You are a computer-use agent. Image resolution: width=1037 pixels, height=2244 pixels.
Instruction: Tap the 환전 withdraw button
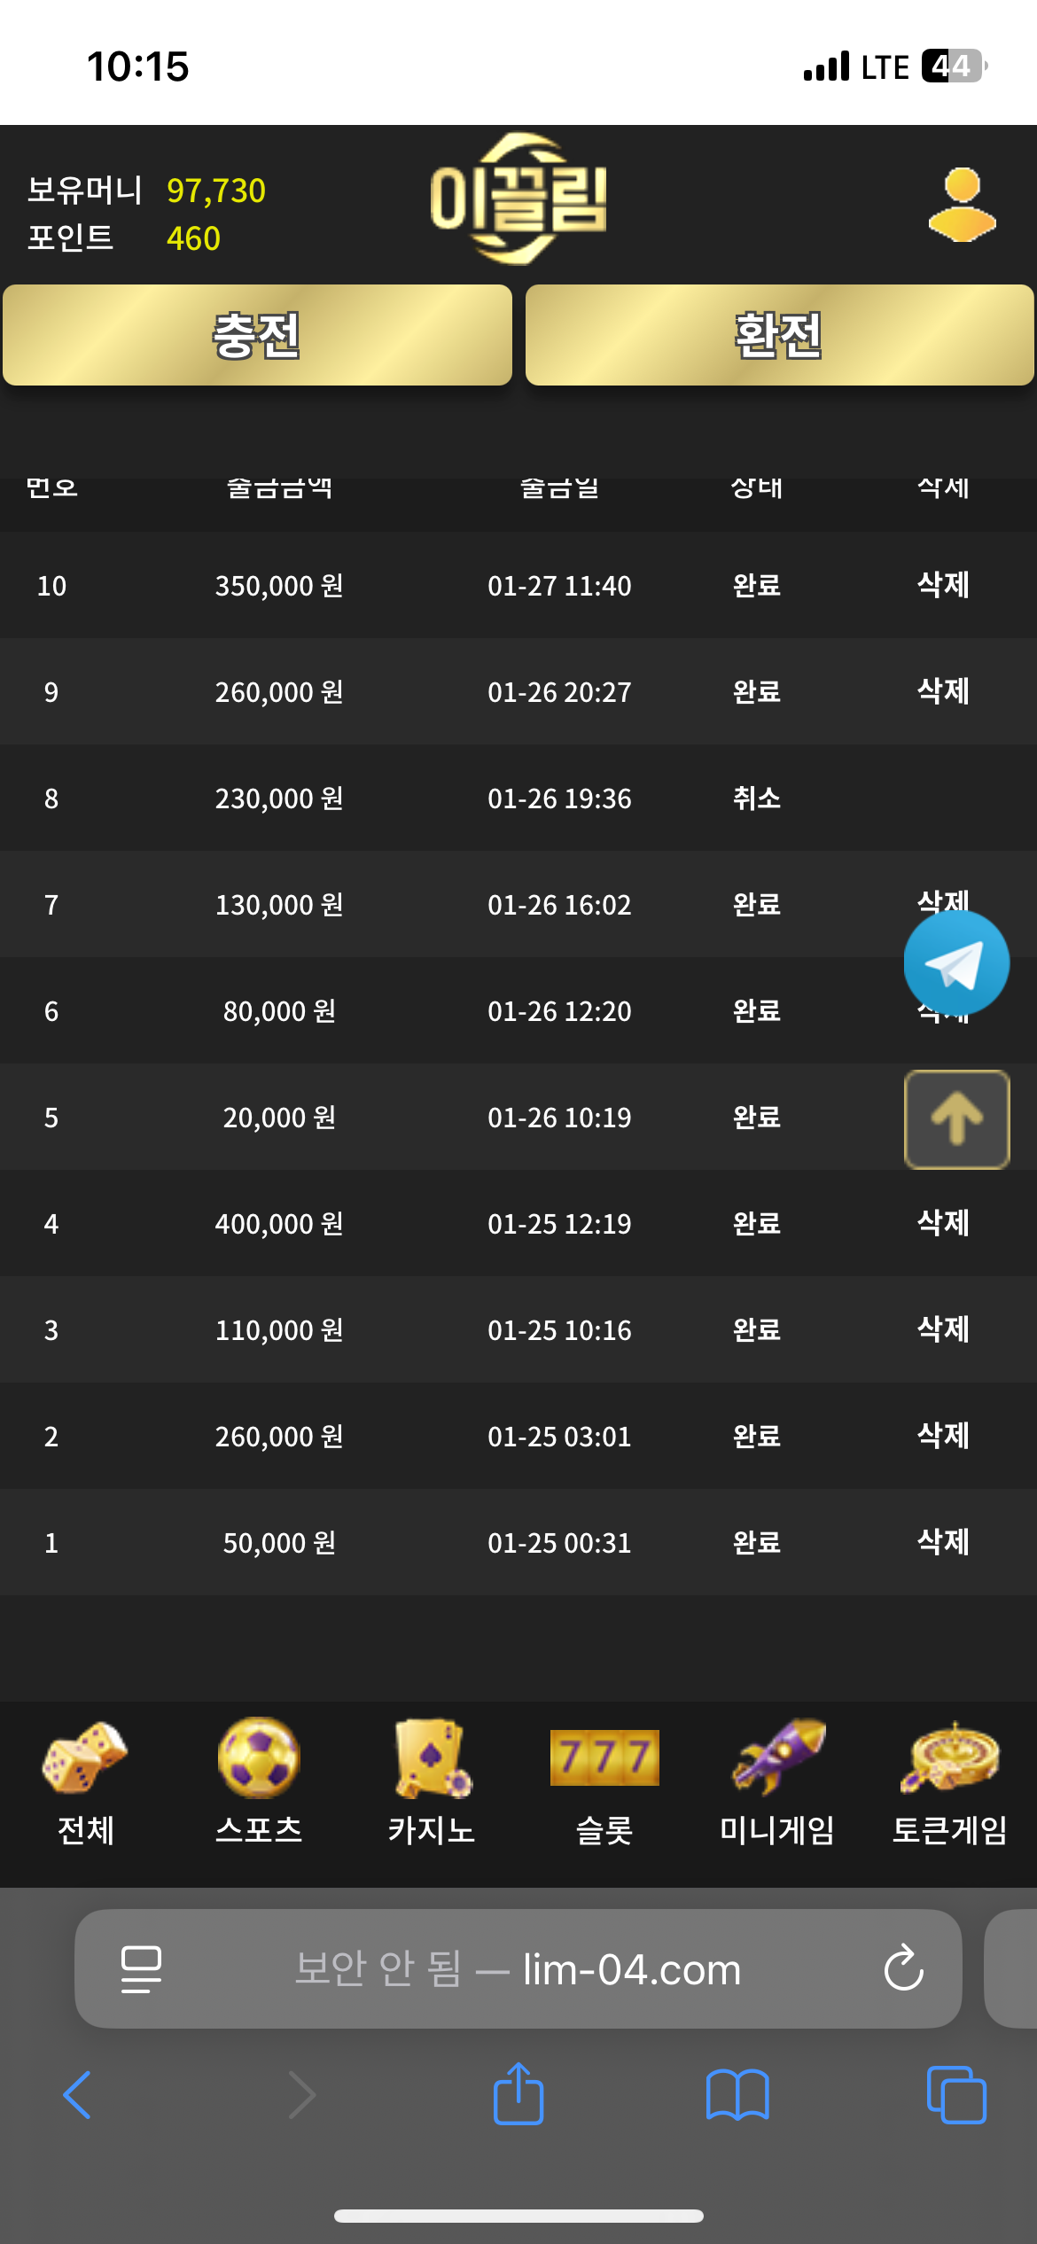[x=779, y=335]
